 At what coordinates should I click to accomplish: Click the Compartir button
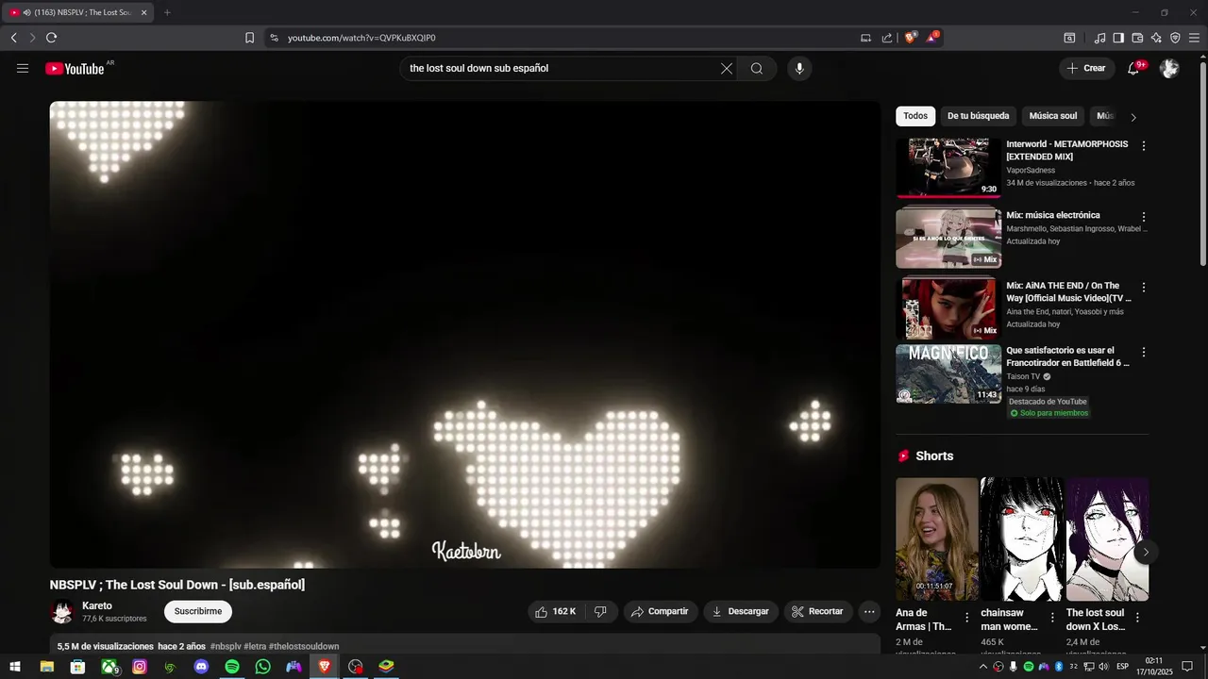(661, 611)
